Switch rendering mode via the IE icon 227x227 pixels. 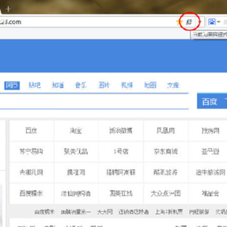coord(189,21)
